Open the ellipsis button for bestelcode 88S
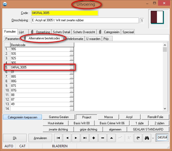The height and width of the screenshot is (151, 172). coord(72,77)
